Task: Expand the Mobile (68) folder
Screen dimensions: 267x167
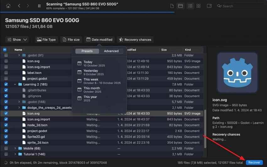Action: [15, 148]
